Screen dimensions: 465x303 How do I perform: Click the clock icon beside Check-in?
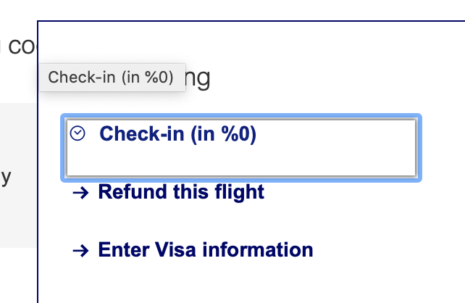[77, 133]
